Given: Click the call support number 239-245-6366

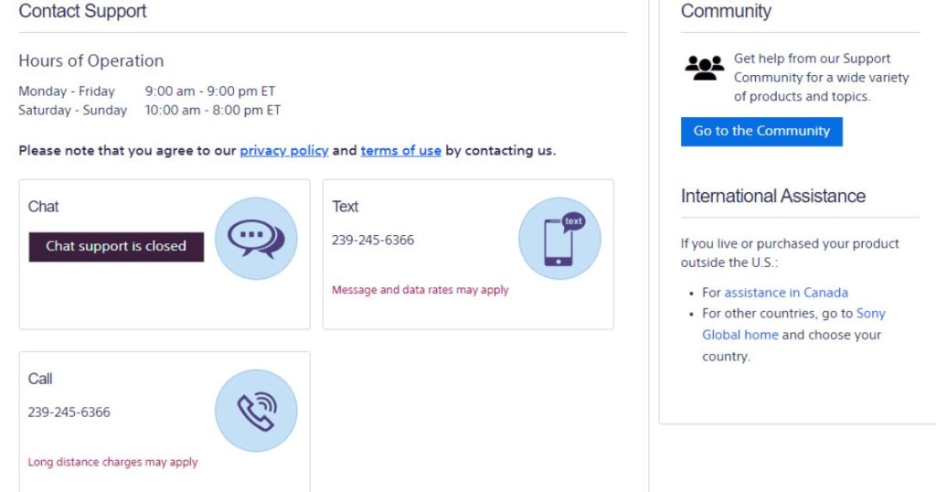Looking at the screenshot, I should coord(69,412).
